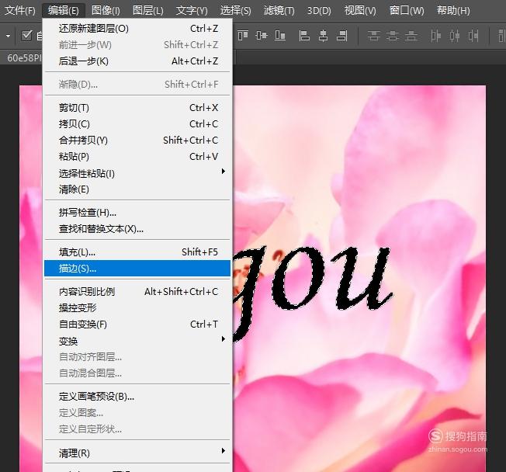Click Distribute horizontal centers icon
The image size is (506, 472).
point(455,36)
